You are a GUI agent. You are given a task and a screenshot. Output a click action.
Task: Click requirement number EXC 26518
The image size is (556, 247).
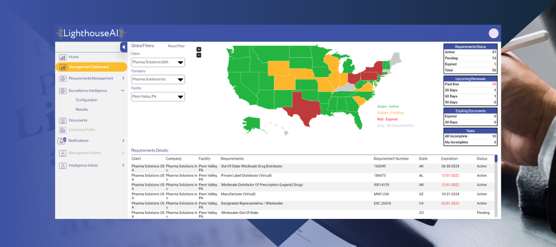(382, 204)
